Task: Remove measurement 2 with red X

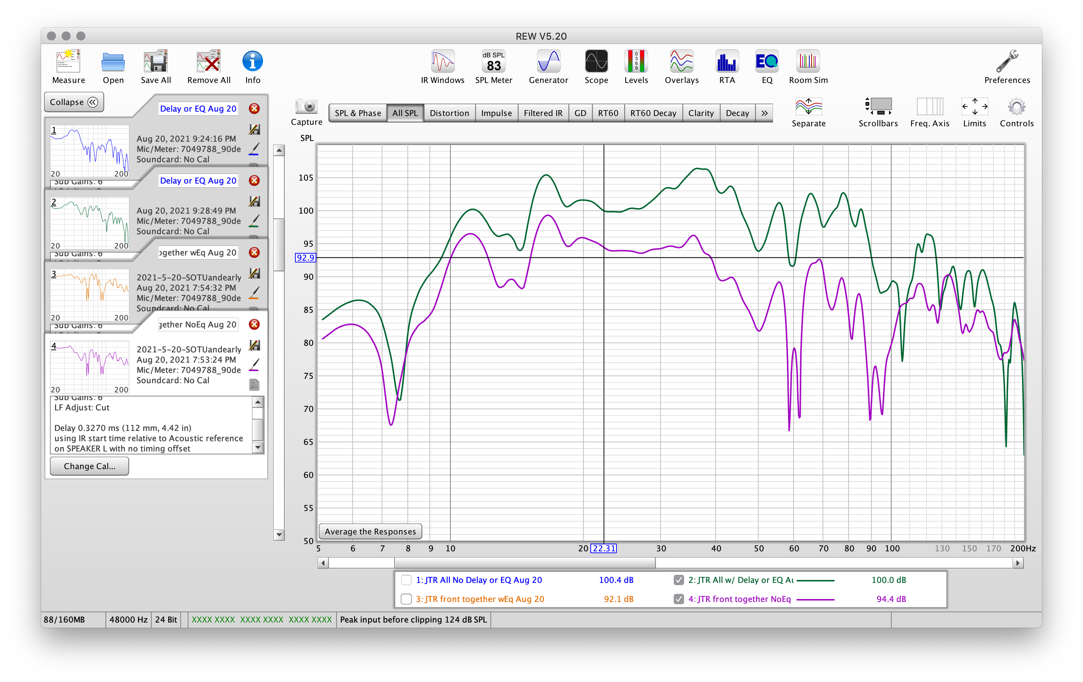Action: click(x=255, y=181)
